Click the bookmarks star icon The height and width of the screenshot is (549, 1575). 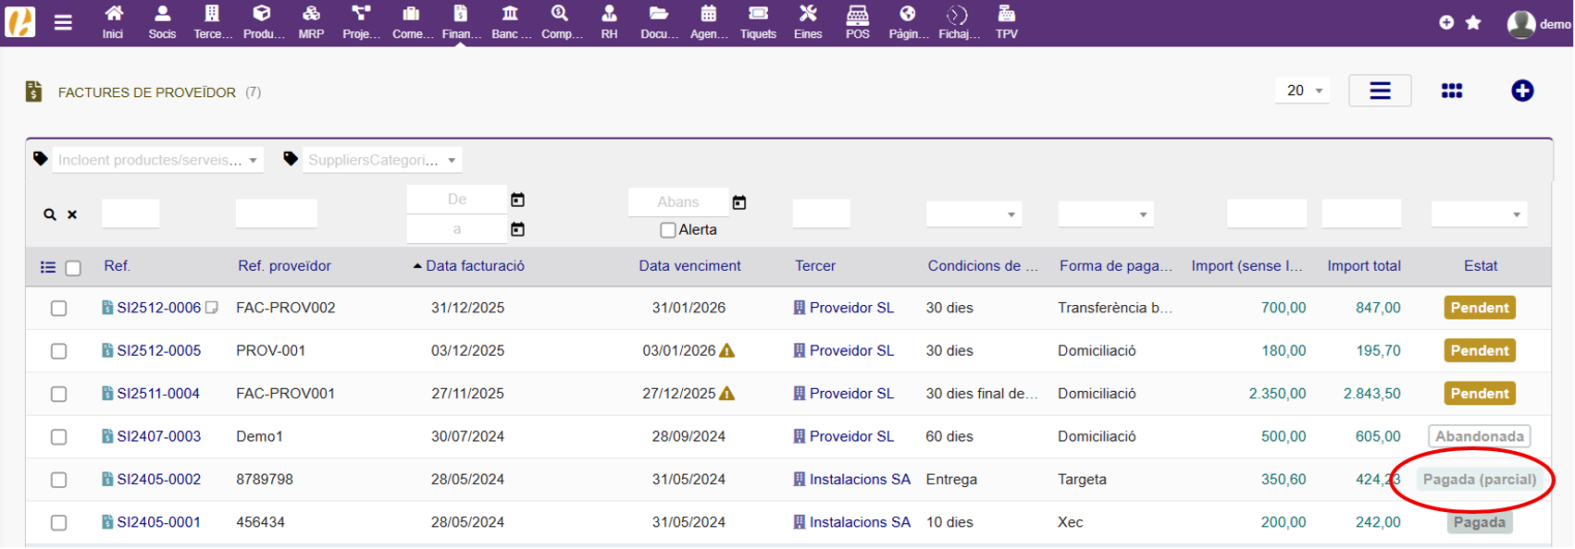click(1473, 22)
